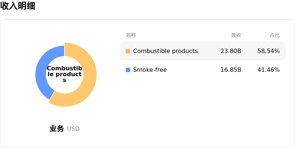Click the empty card area below the table

[203, 110]
